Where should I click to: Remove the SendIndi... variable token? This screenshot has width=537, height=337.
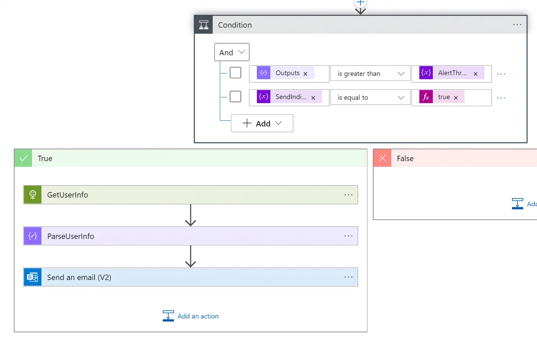point(313,98)
